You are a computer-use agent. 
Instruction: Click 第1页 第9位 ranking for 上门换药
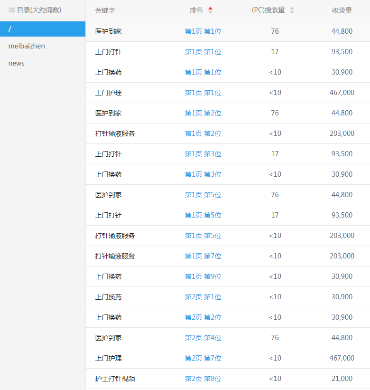tap(203, 276)
